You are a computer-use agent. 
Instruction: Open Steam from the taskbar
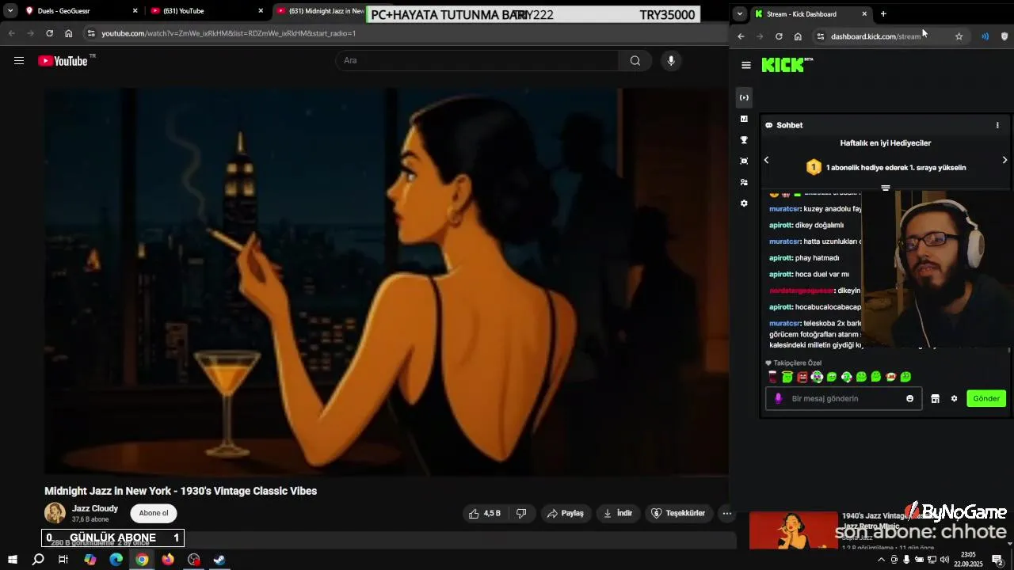[x=219, y=560]
